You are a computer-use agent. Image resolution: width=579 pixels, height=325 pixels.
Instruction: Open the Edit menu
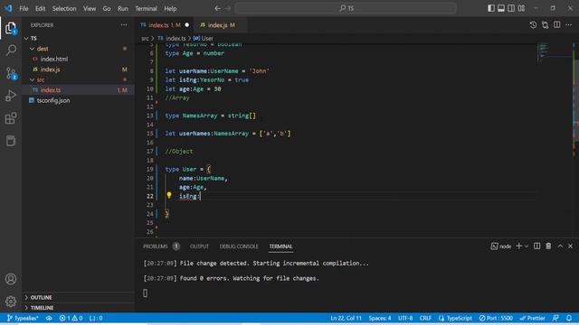[x=40, y=8]
